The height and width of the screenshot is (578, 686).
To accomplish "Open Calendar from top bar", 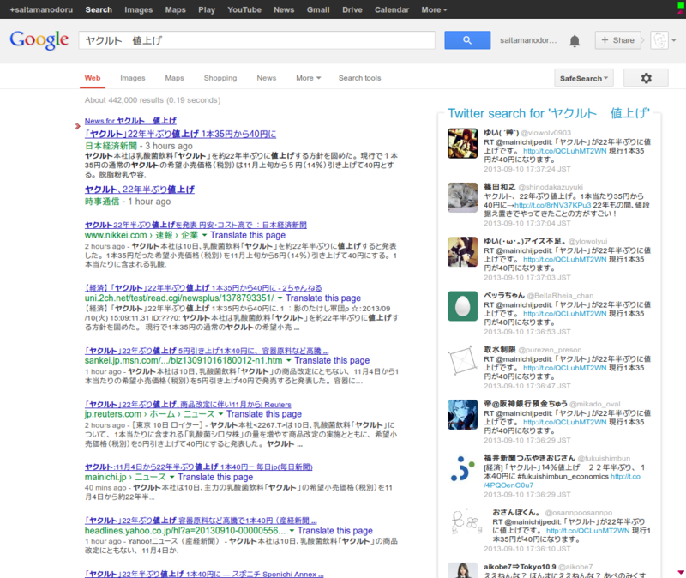I will tap(392, 9).
